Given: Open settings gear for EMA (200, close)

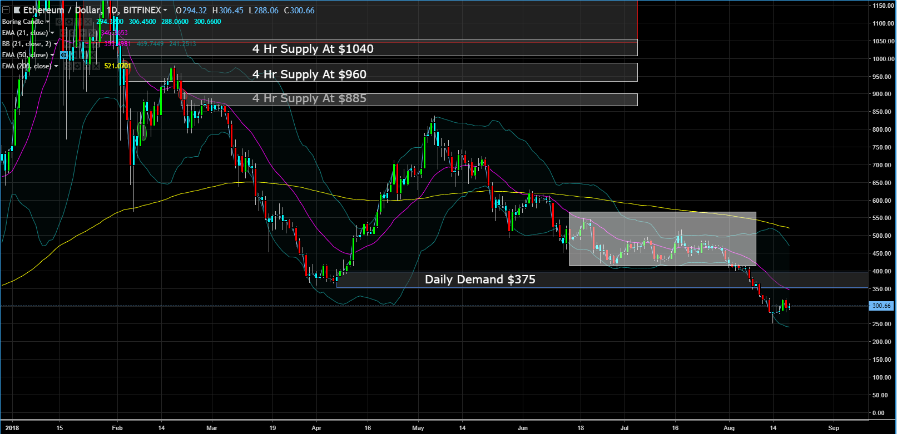Looking at the screenshot, I should (x=77, y=66).
